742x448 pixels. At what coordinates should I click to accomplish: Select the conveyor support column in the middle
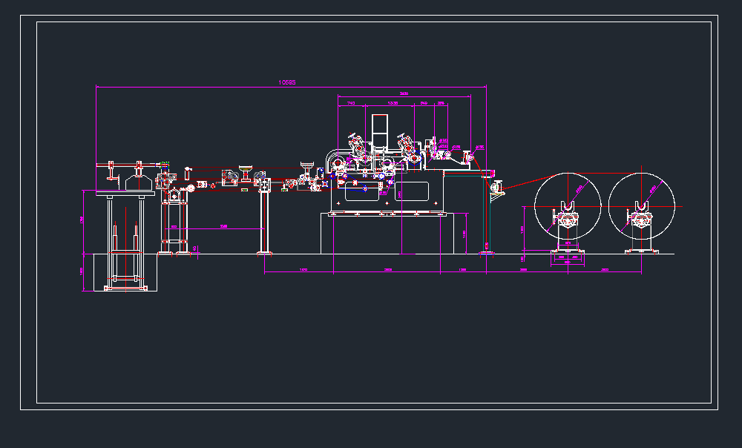click(x=264, y=219)
